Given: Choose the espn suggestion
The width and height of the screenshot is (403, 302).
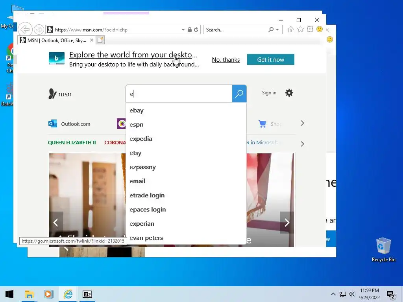Looking at the screenshot, I should coord(186,125).
